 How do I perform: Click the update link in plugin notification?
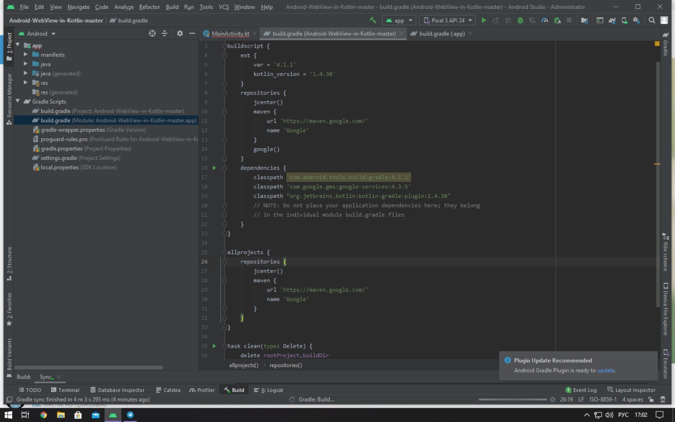point(605,370)
